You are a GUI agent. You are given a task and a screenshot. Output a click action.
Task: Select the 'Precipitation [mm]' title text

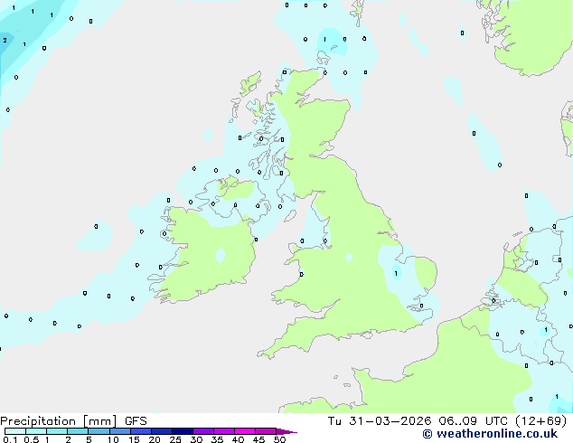click(x=59, y=421)
